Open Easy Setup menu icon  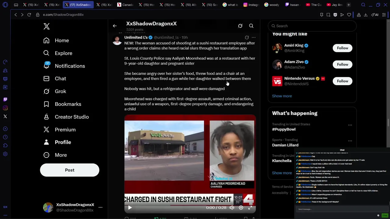click(384, 15)
